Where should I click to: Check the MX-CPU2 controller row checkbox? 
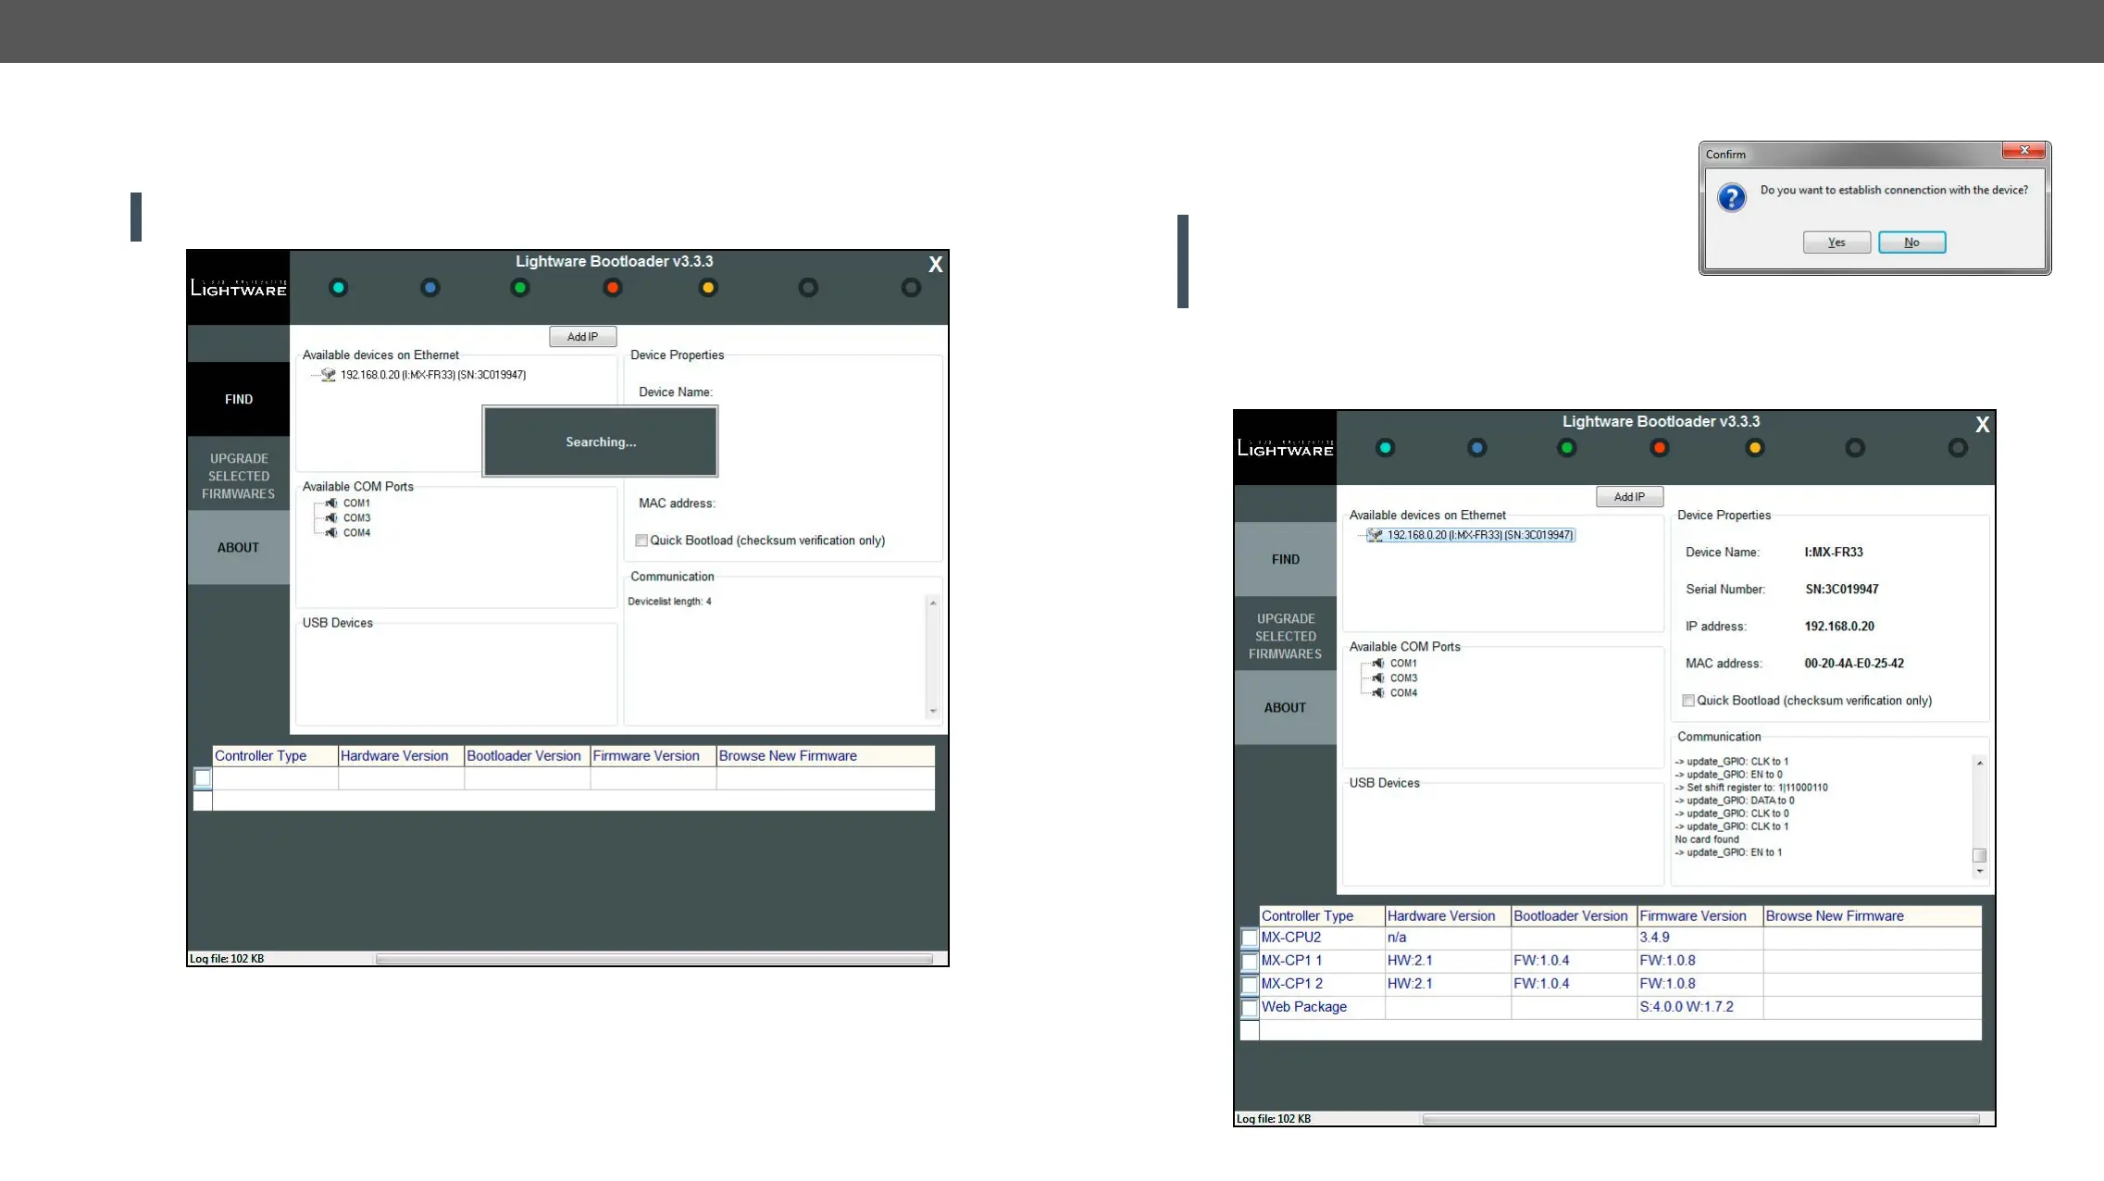pos(1250,939)
